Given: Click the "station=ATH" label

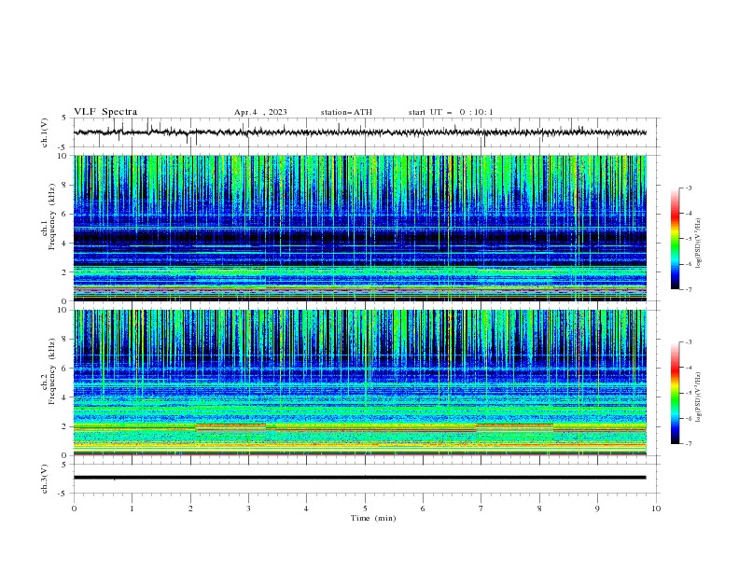Looking at the screenshot, I should (x=346, y=112).
